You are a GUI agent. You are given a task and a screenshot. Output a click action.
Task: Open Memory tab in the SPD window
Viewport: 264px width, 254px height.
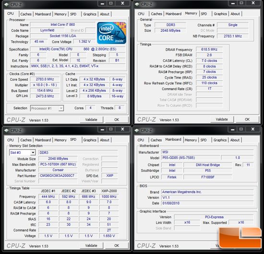[60, 140]
